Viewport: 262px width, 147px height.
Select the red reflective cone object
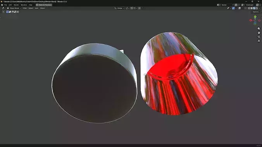(179, 73)
